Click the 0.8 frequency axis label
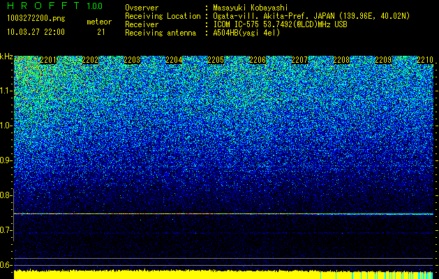Screen dimensions: 439x279 click(6, 195)
